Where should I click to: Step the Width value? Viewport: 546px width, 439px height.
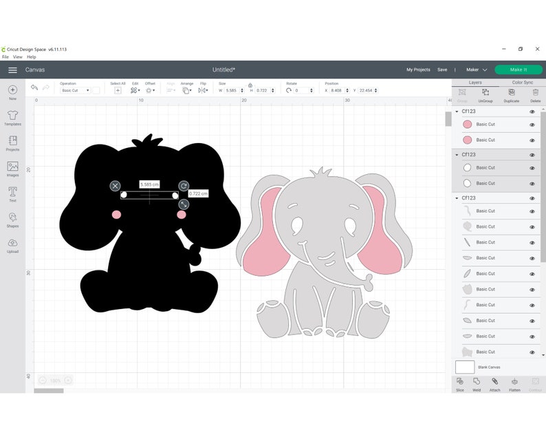point(242,91)
